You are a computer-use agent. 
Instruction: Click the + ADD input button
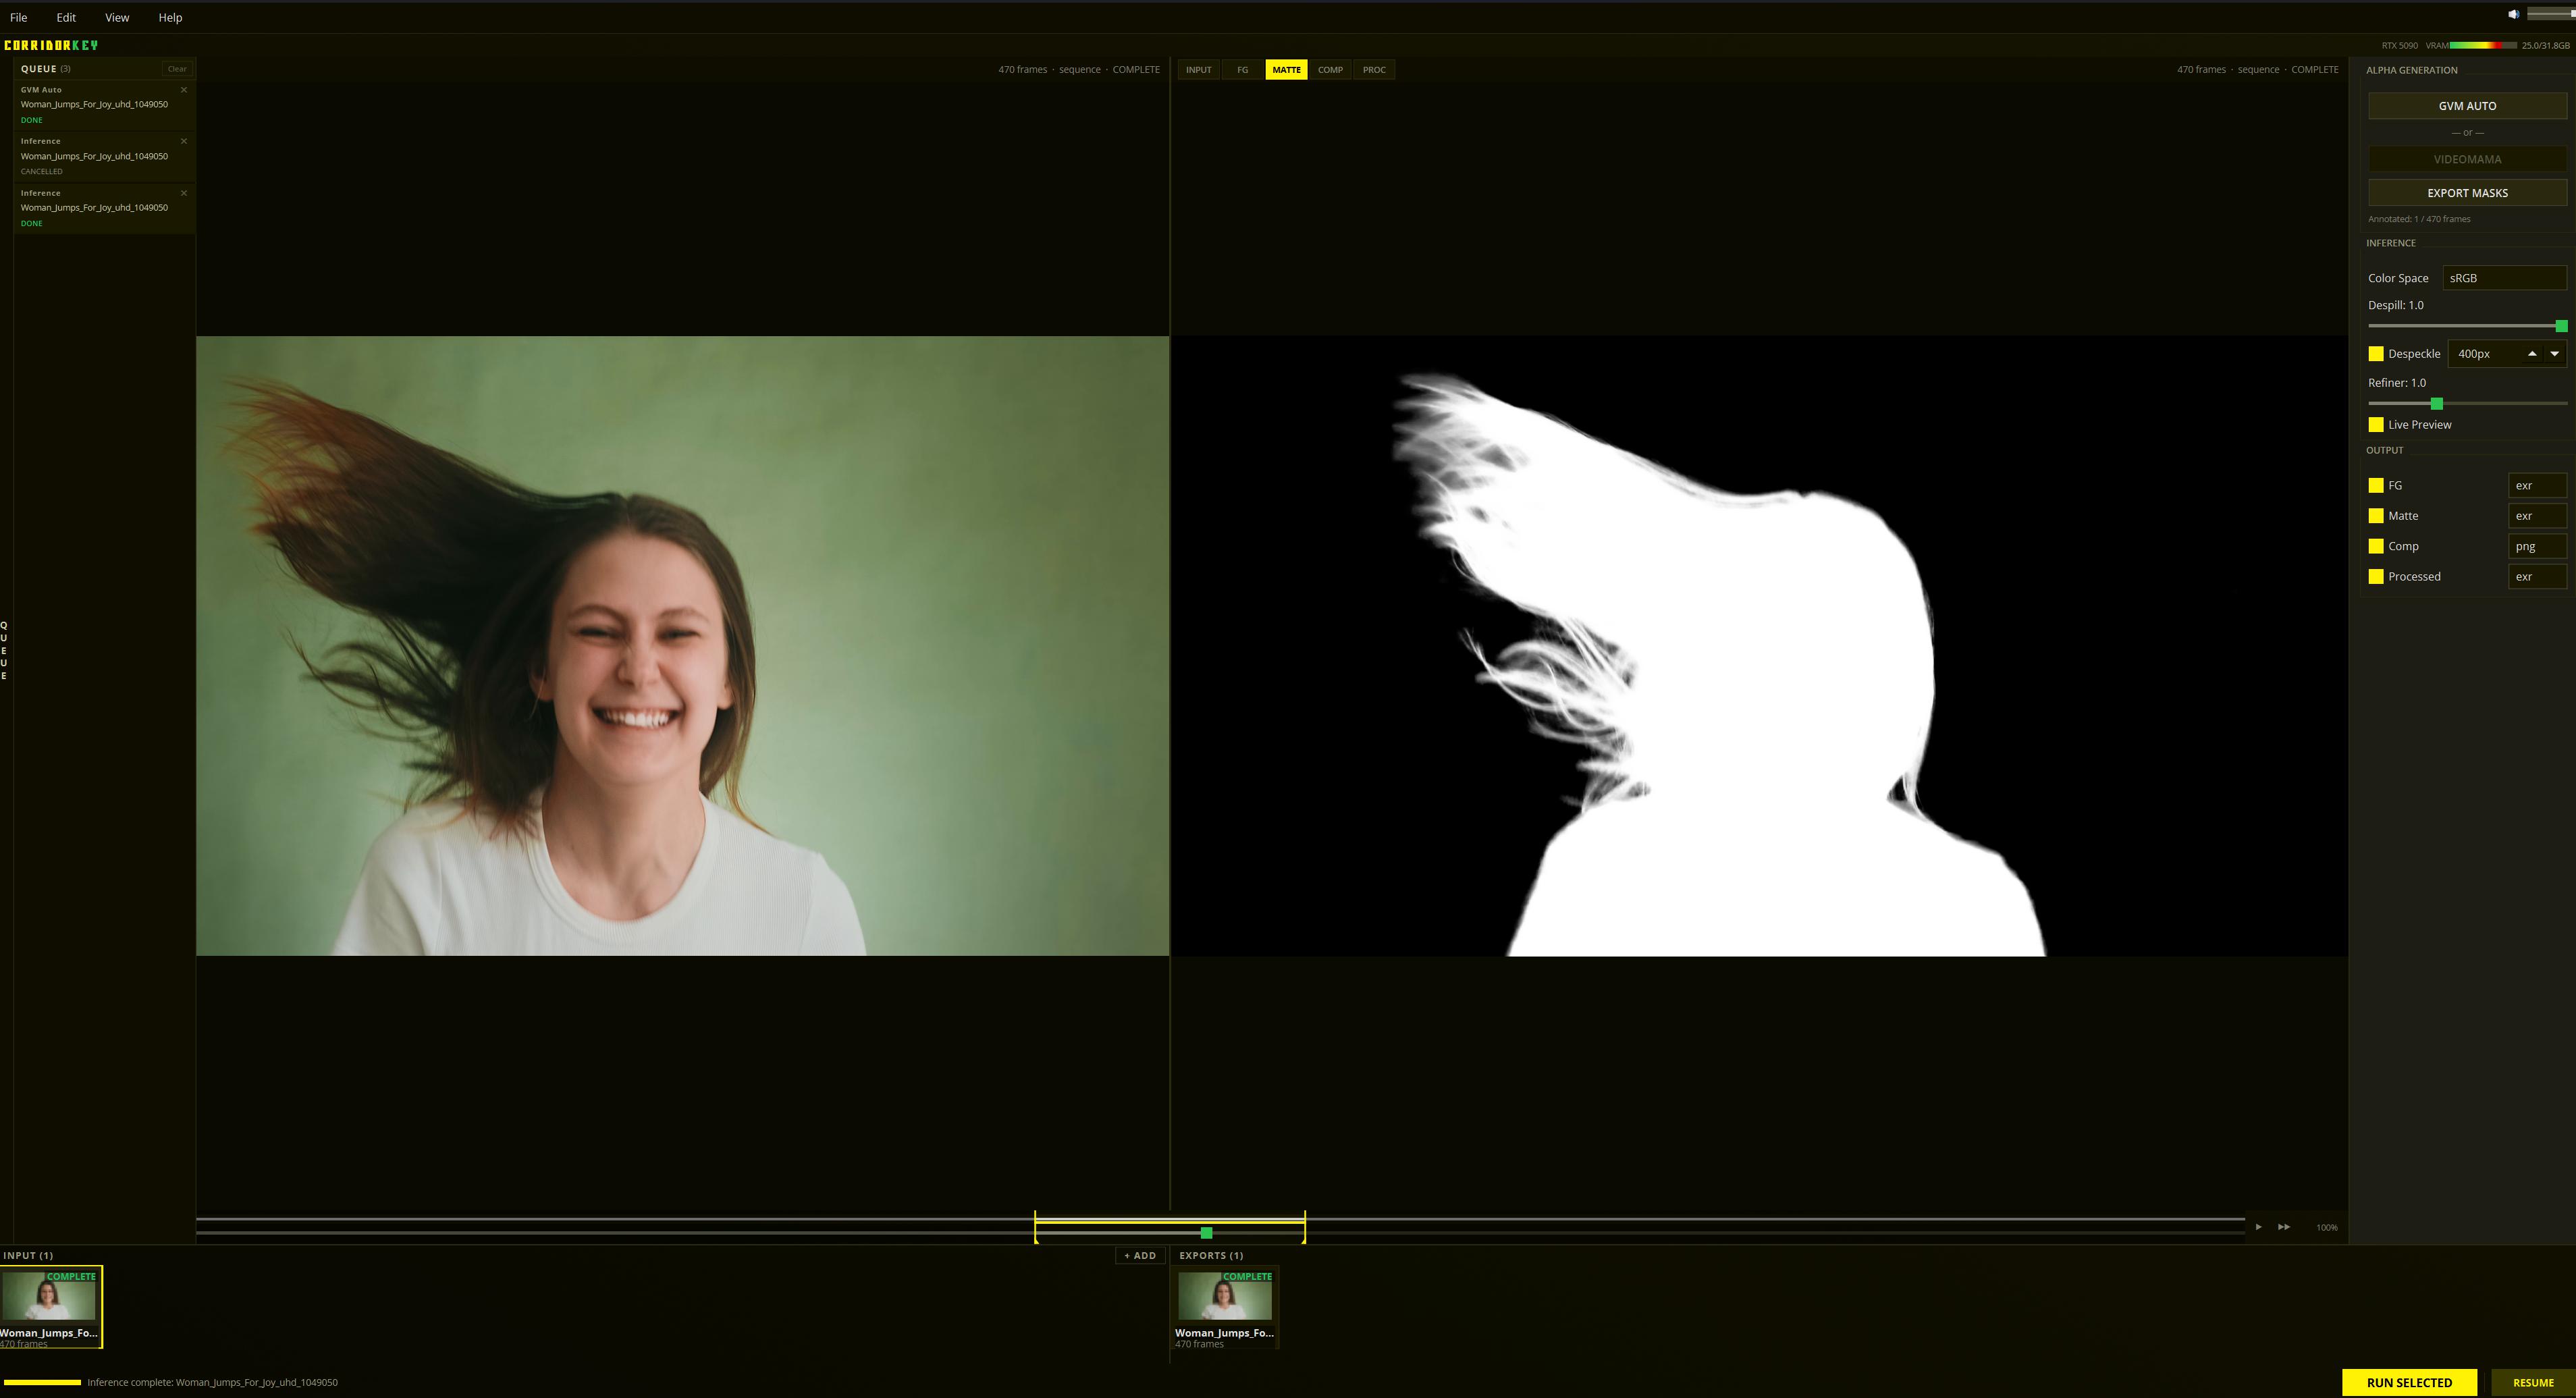click(1140, 1256)
